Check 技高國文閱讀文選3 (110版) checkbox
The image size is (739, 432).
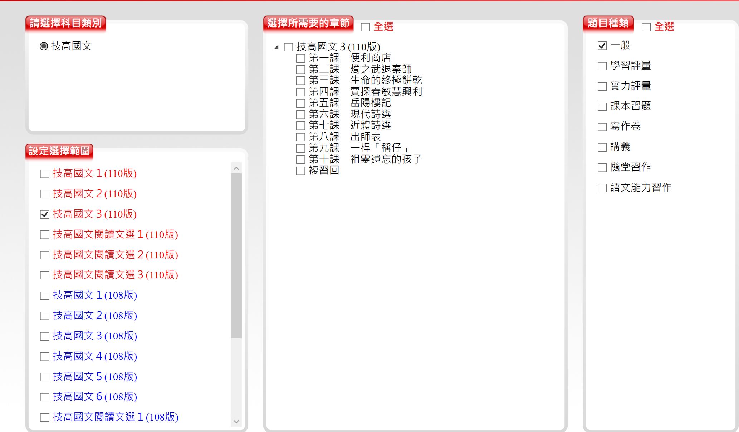pos(45,275)
